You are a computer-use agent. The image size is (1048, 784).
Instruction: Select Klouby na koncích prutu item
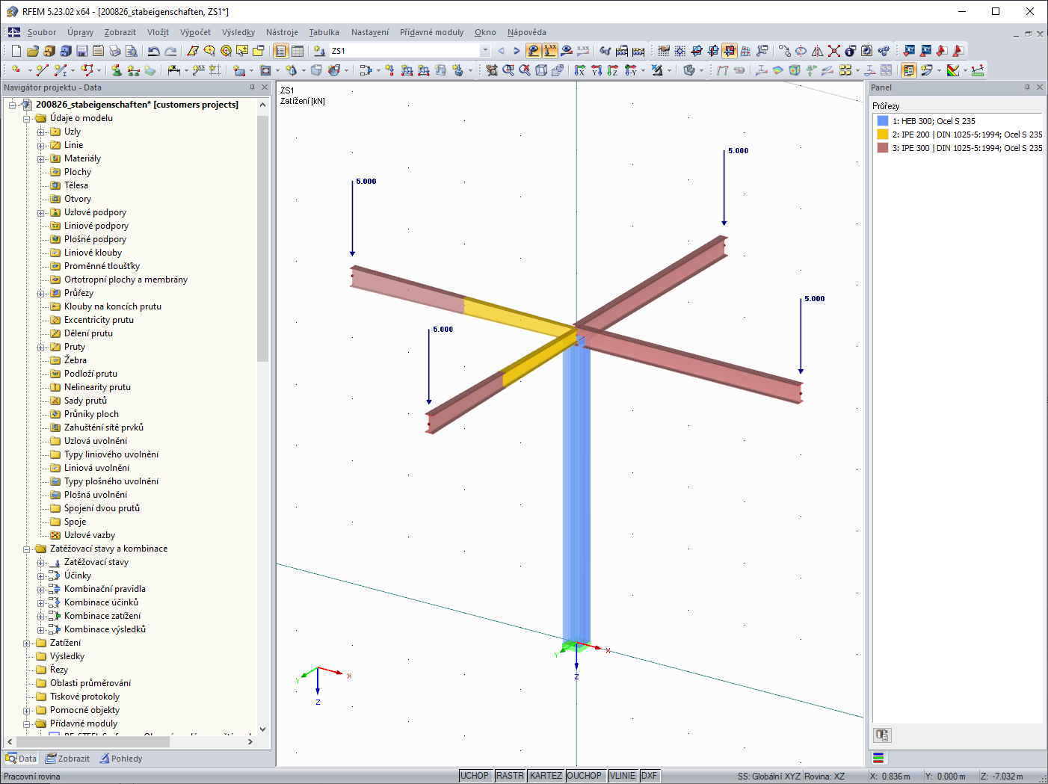112,306
